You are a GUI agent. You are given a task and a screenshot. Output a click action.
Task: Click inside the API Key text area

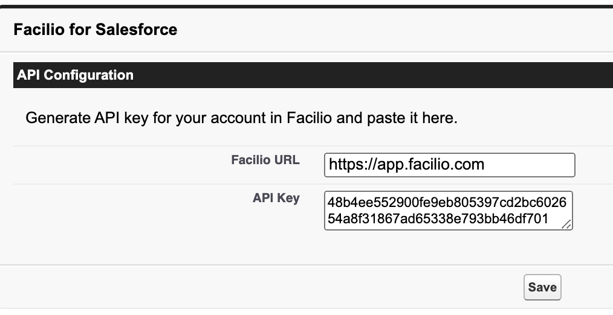click(448, 211)
